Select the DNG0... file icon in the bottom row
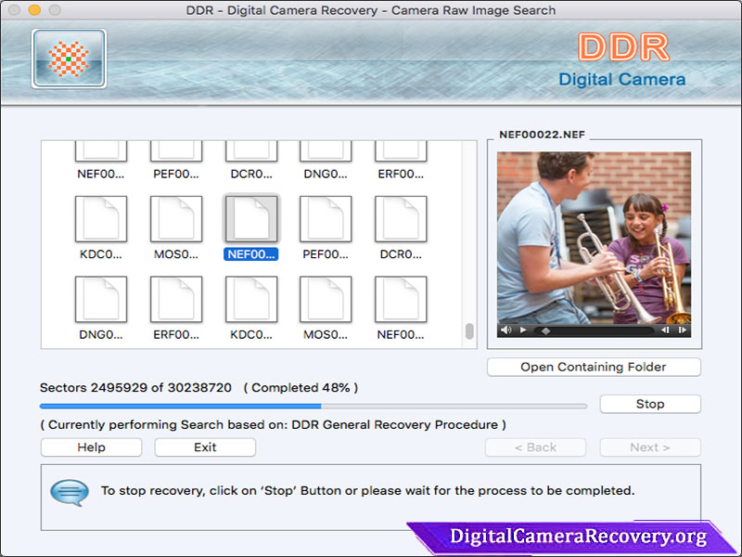Screen dimensions: 742x557 101,299
